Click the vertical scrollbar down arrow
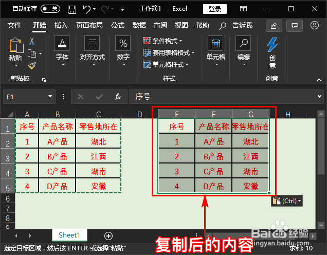 [x=321, y=225]
